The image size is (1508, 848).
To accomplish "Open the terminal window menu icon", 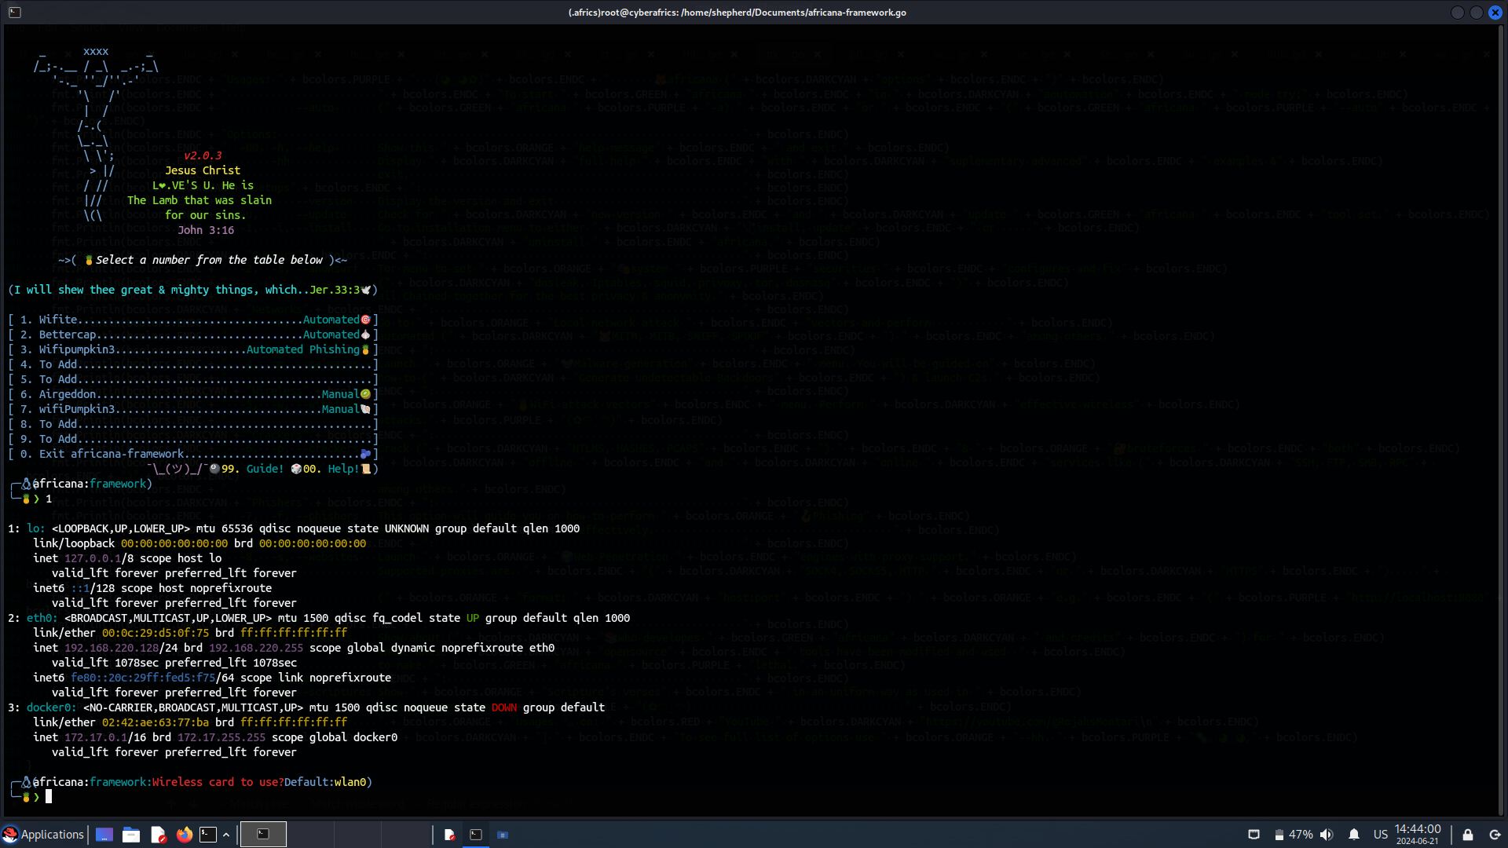I will pyautogui.click(x=15, y=13).
